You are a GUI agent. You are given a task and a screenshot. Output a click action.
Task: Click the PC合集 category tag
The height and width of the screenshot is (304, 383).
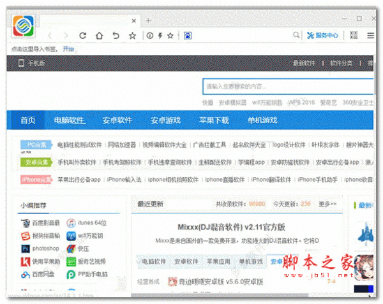pyautogui.click(x=36, y=145)
